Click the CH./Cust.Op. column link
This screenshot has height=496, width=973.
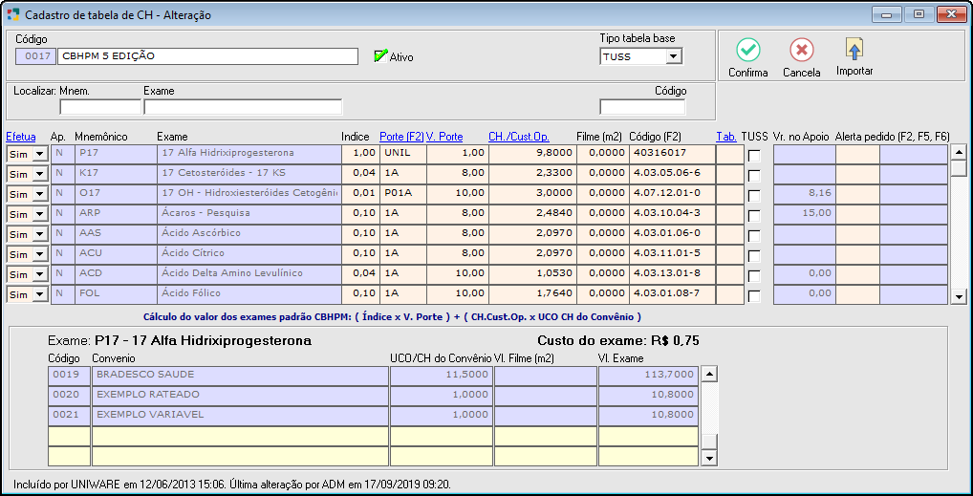tap(519, 136)
